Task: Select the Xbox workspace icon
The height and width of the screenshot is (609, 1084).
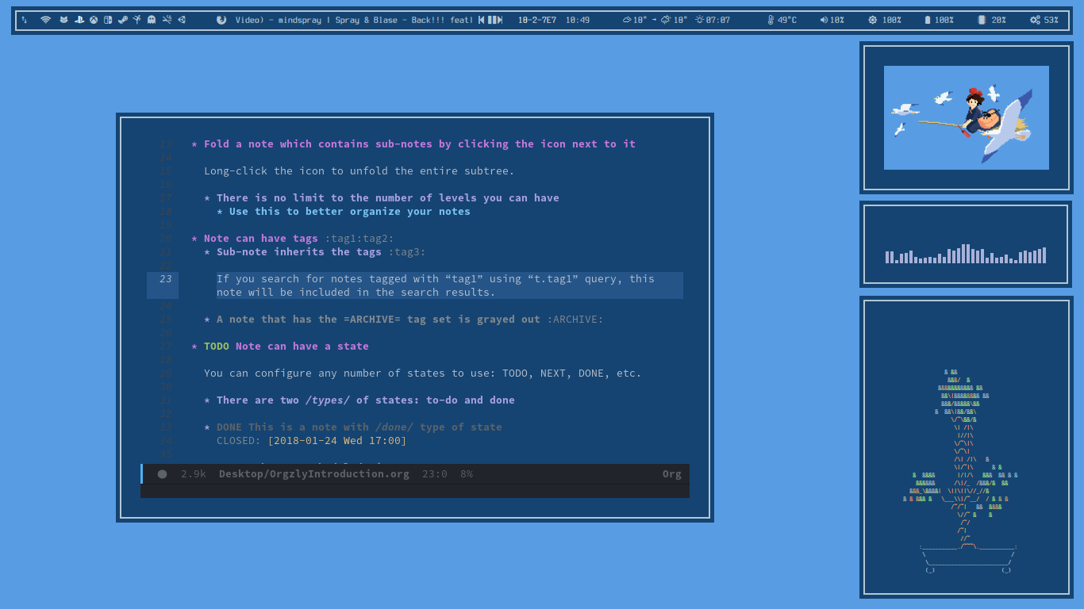Action: point(94,20)
